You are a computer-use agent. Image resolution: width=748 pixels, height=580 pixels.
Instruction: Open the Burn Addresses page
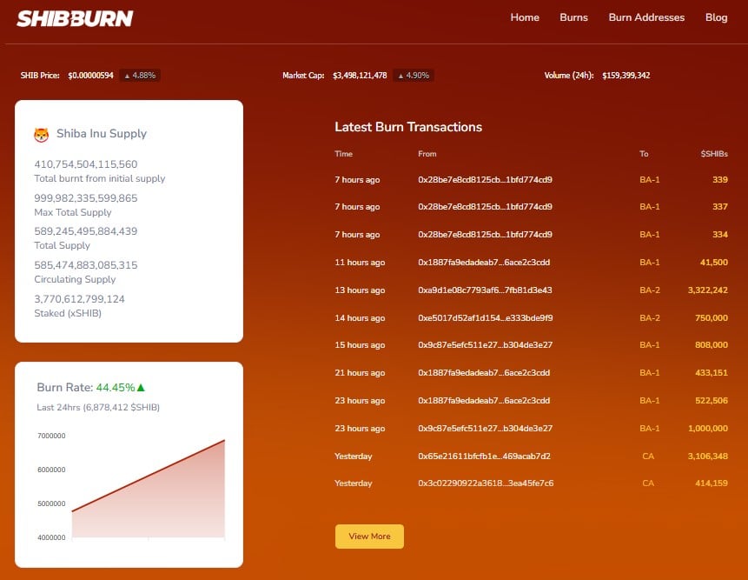point(646,17)
